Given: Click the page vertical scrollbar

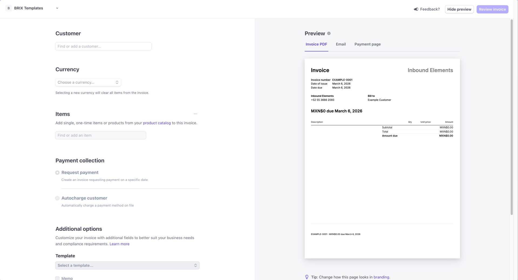Looking at the screenshot, I should tap(512, 117).
